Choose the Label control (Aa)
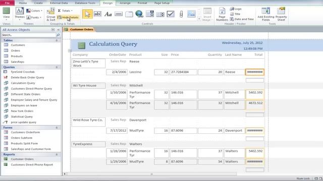Image resolution: width=323 pixels, height=181 pixels. point(108,14)
